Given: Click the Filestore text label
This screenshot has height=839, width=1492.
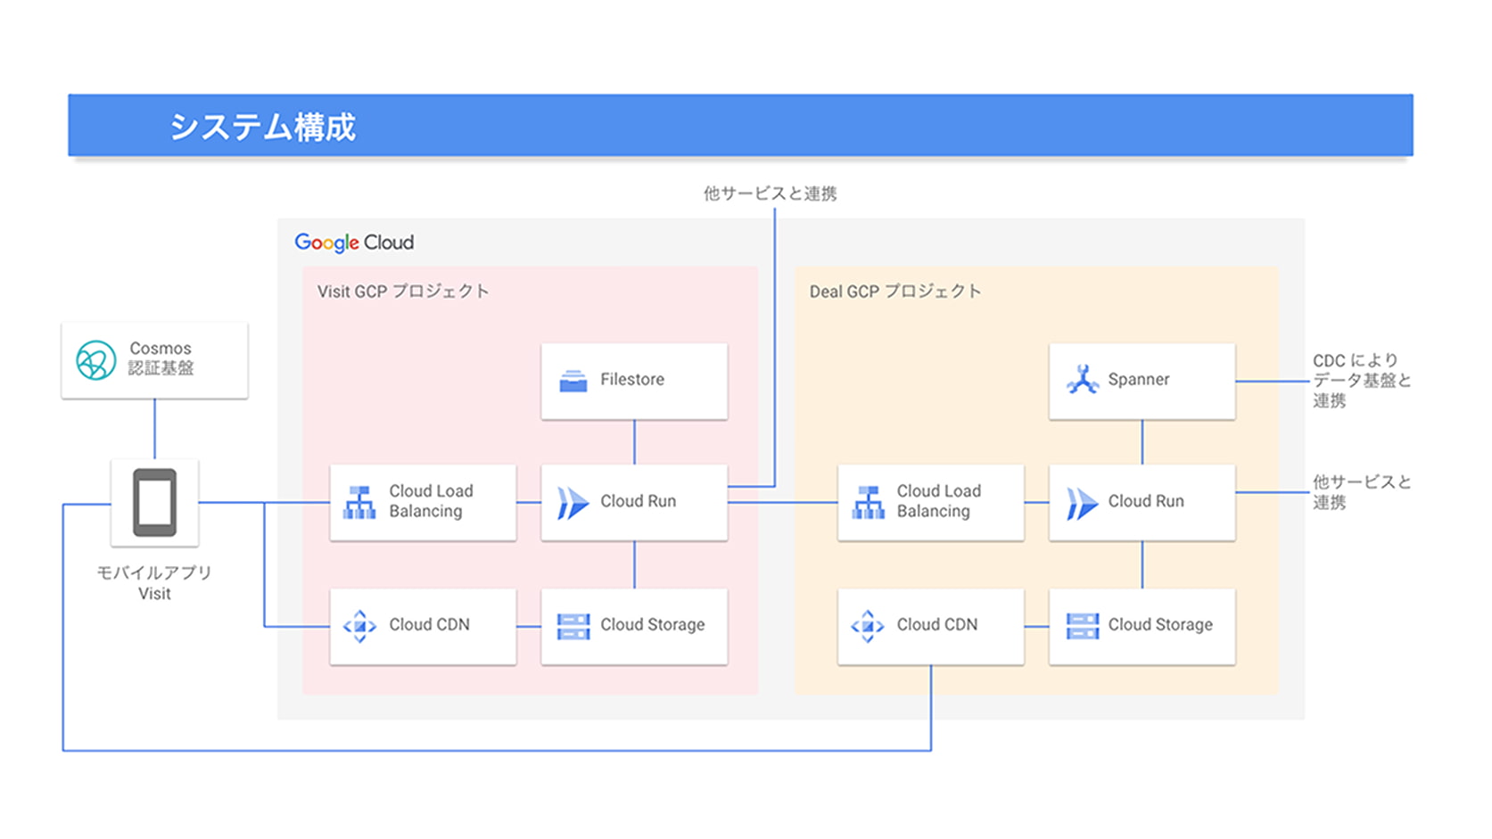Looking at the screenshot, I should coord(631,380).
